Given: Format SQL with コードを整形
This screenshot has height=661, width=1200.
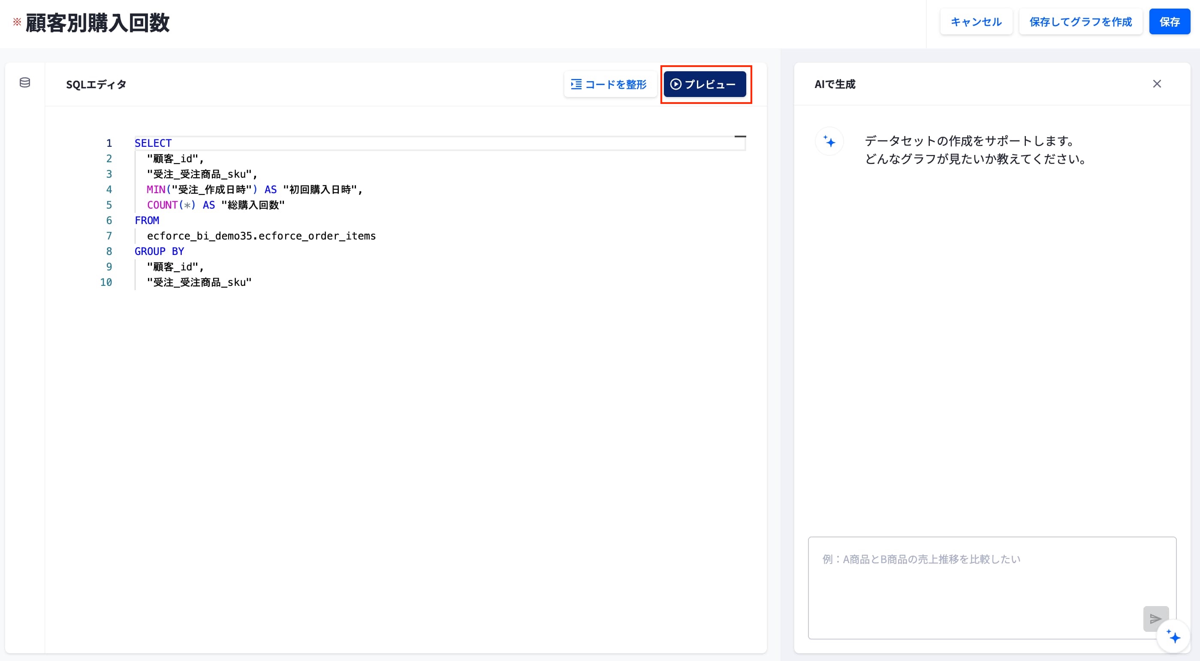Looking at the screenshot, I should pyautogui.click(x=610, y=85).
